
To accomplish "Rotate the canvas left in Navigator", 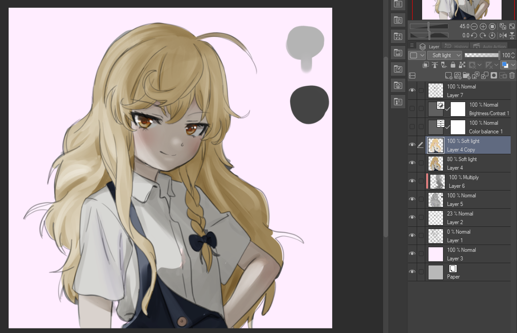I will click(x=474, y=35).
